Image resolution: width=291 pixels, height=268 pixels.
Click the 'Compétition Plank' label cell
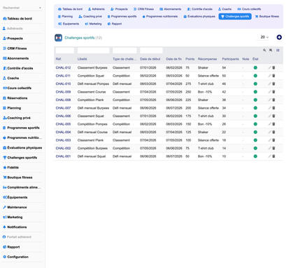pyautogui.click(x=90, y=100)
